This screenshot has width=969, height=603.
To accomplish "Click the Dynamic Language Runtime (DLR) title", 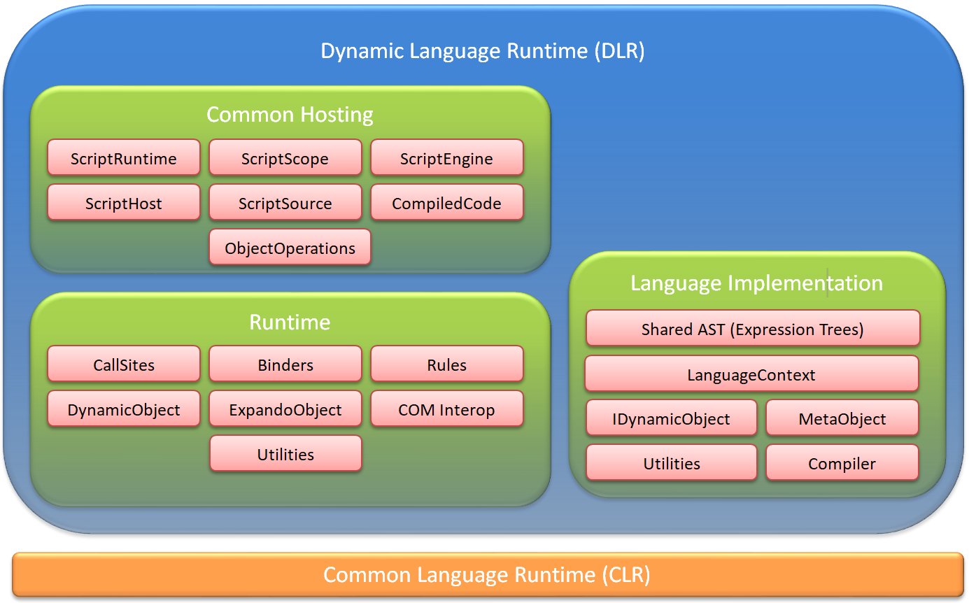I will coord(483,50).
